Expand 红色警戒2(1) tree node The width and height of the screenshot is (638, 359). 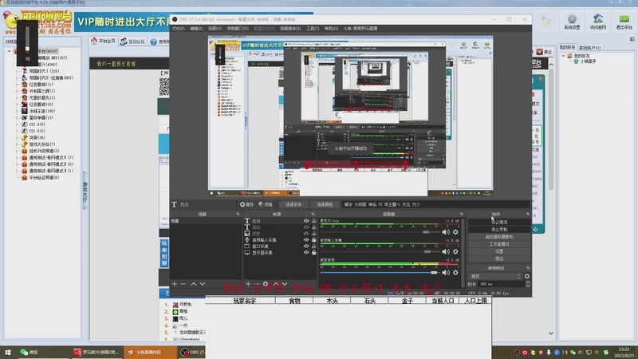17,85
